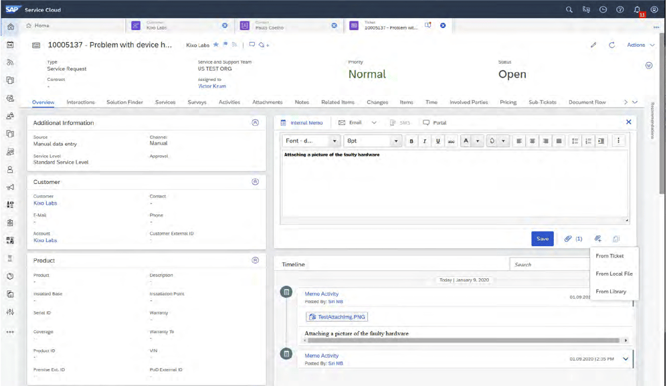Viewport: 669px width, 386px height.
Task: Select the Portal channel
Action: coord(435,123)
